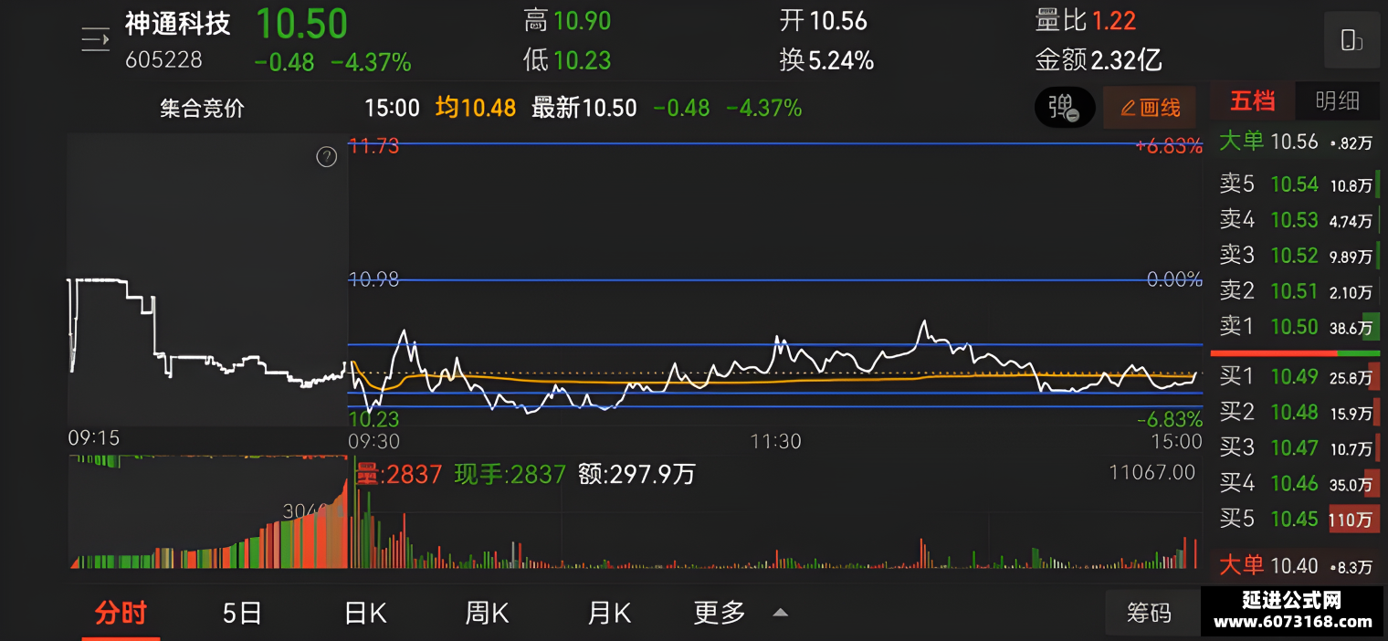This screenshot has height=641, width=1388.
Task: Select the 日K daily candlestick tab
Action: 365,613
